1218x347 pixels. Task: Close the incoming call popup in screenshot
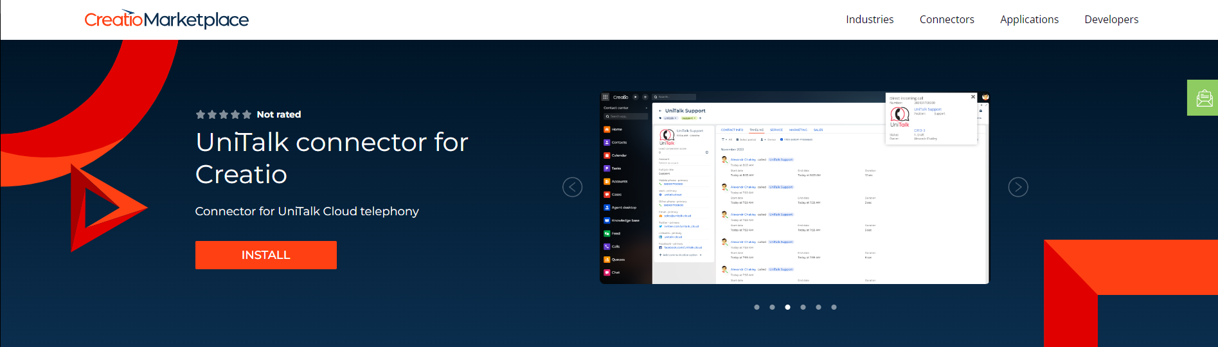click(x=972, y=97)
